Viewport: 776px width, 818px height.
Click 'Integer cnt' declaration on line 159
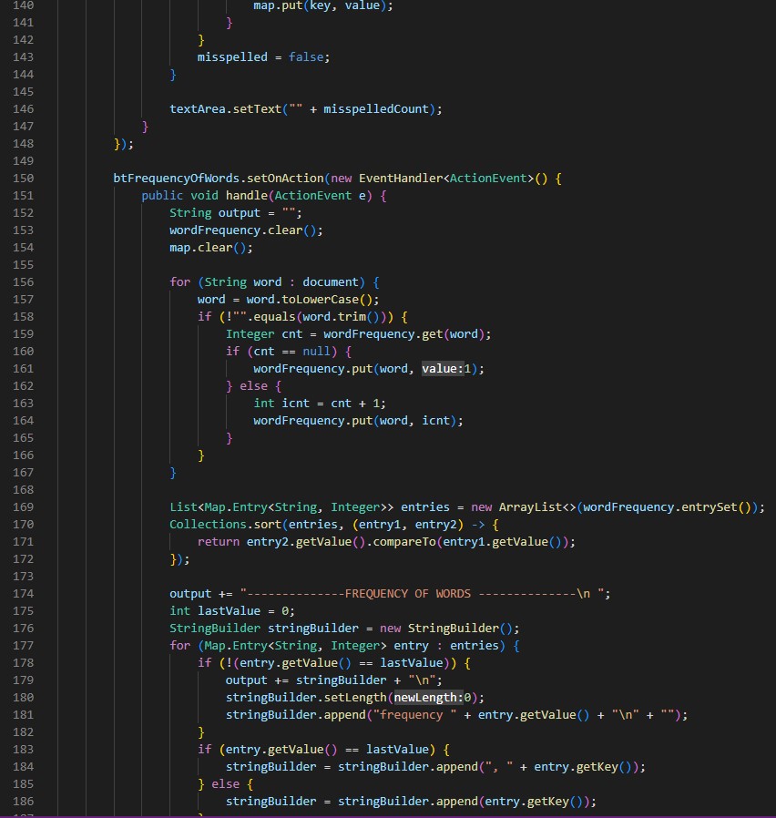pos(264,334)
